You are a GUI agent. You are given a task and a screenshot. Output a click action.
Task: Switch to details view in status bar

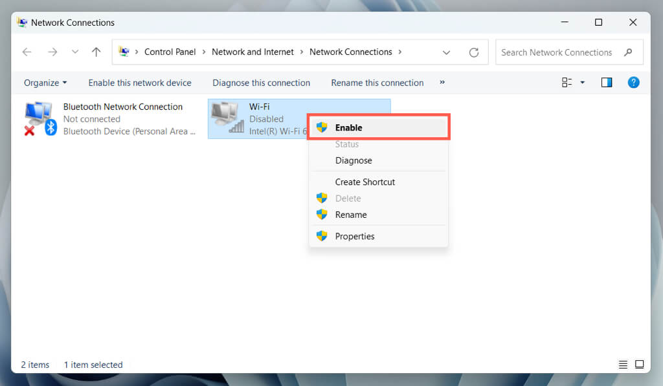pos(623,365)
